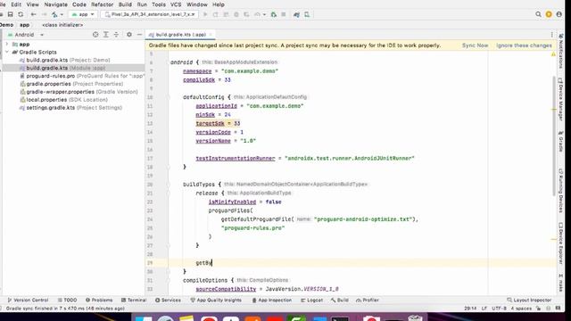The width and height of the screenshot is (571, 321).
Task: Click '<class initializer>' breadcrumb
Action: click(x=62, y=25)
